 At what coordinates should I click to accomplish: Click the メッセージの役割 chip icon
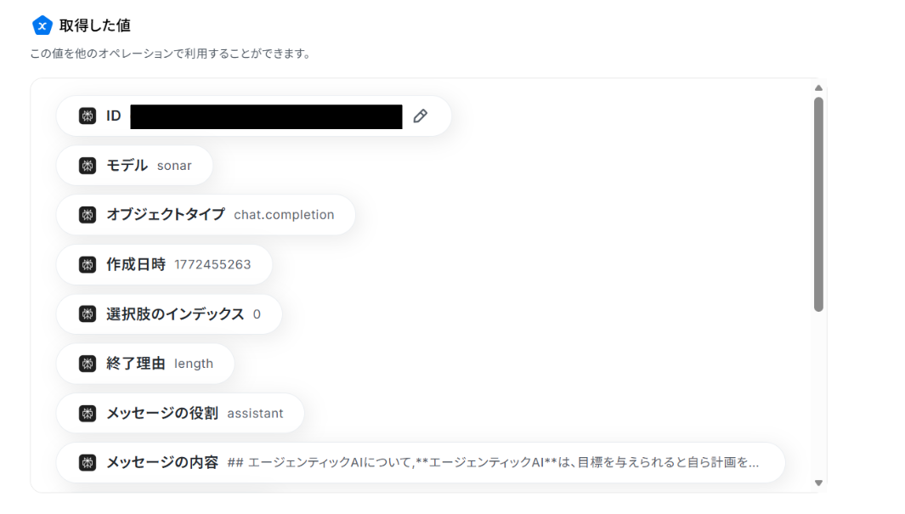pos(88,413)
